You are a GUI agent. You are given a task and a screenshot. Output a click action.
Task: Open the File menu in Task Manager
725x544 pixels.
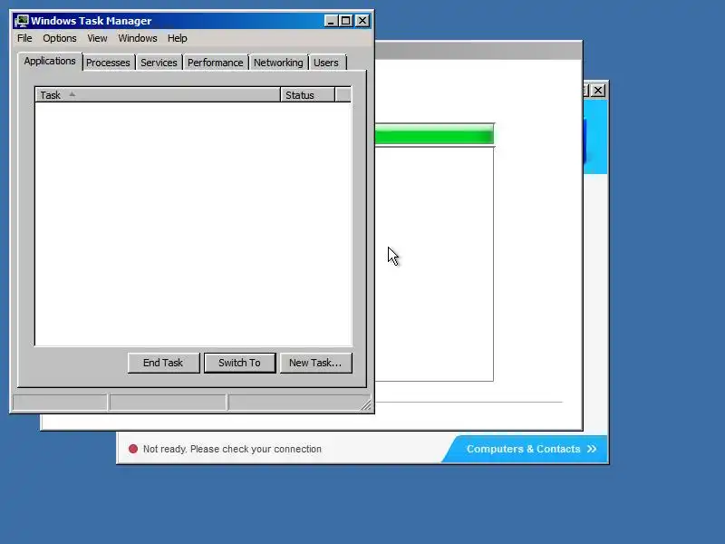(x=24, y=38)
